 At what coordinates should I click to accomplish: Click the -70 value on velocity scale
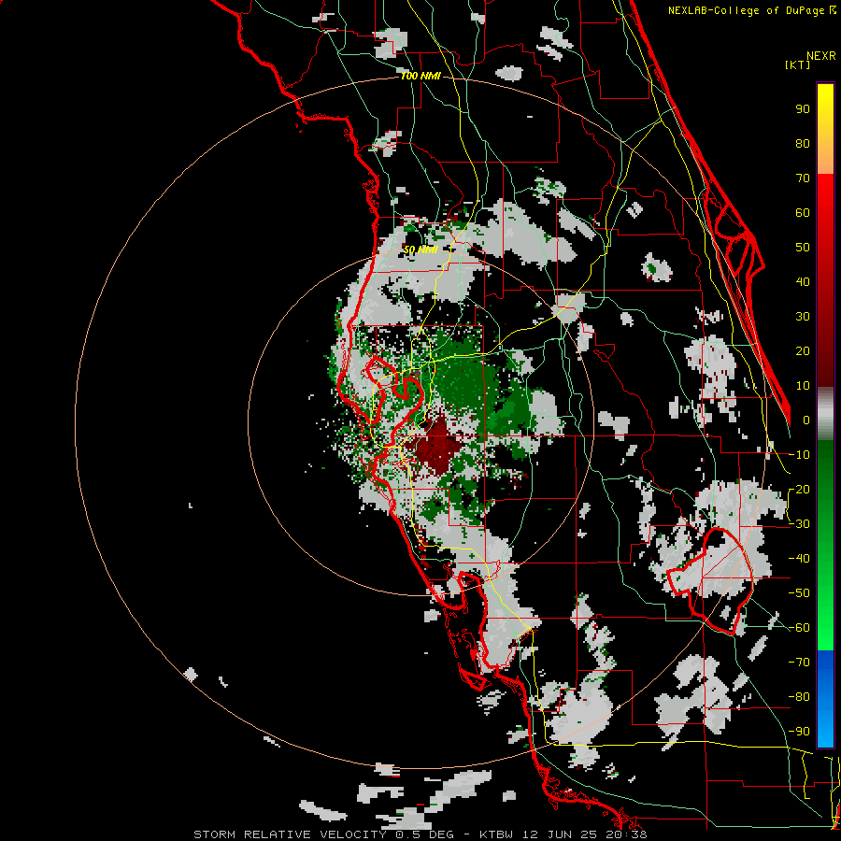[799, 663]
